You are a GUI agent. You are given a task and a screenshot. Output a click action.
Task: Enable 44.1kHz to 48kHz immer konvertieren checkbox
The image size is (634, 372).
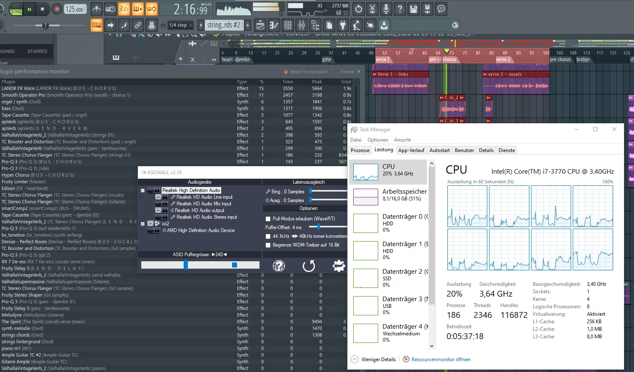point(268,236)
